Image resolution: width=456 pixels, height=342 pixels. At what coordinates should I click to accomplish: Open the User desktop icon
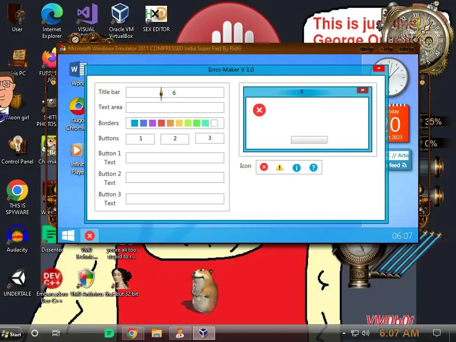[17, 18]
